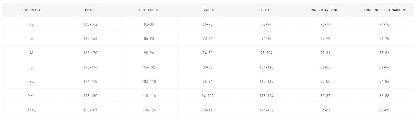Click the BRYSTVIDDE column header

[x=149, y=10]
